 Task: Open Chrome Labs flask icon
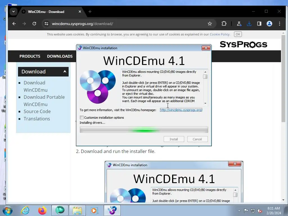pos(239,24)
